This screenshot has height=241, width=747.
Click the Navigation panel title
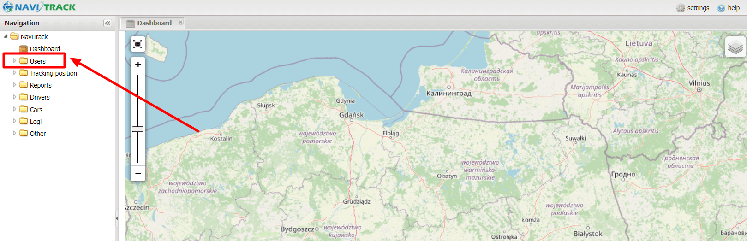(x=22, y=23)
